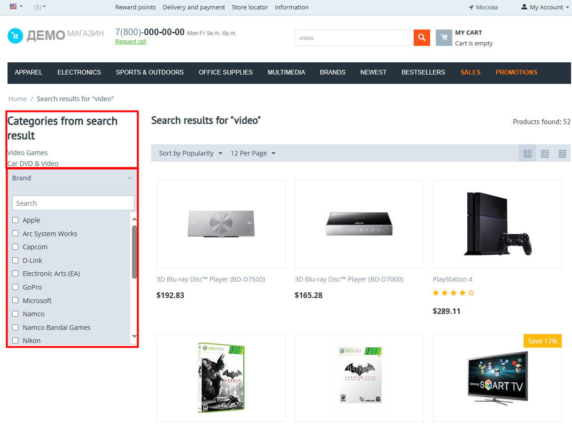
Task: Select Electronic Arts (EA) checkbox
Action: pos(15,273)
